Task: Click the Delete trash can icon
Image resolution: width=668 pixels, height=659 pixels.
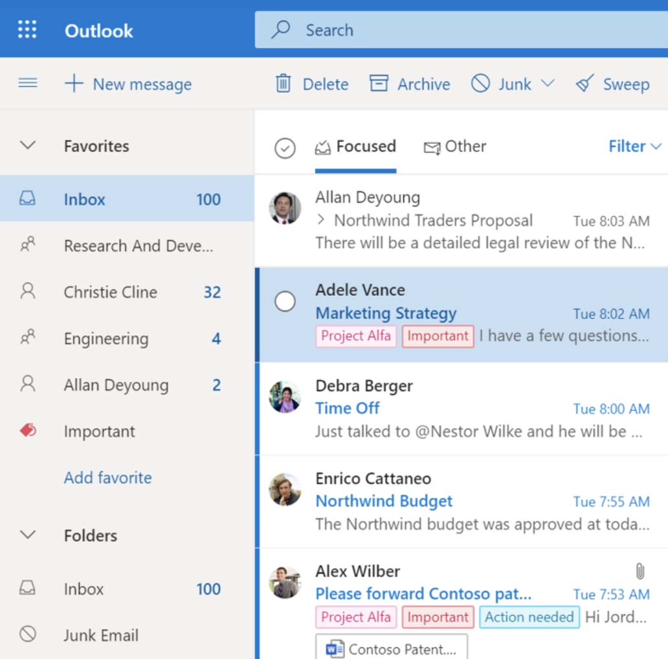Action: point(283,83)
